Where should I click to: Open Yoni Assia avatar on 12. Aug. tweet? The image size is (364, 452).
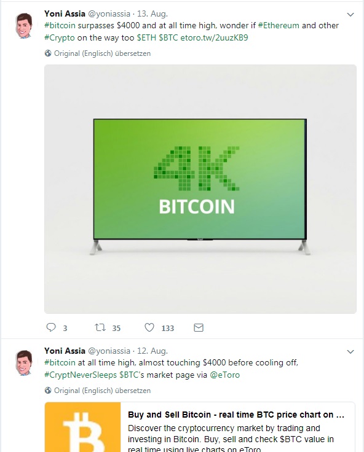point(24,362)
